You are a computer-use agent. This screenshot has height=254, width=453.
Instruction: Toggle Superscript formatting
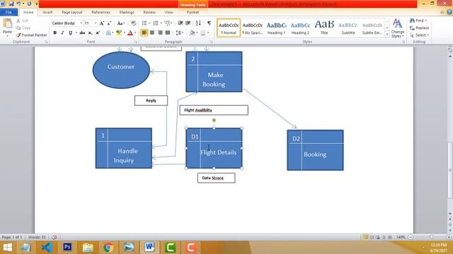(98, 33)
